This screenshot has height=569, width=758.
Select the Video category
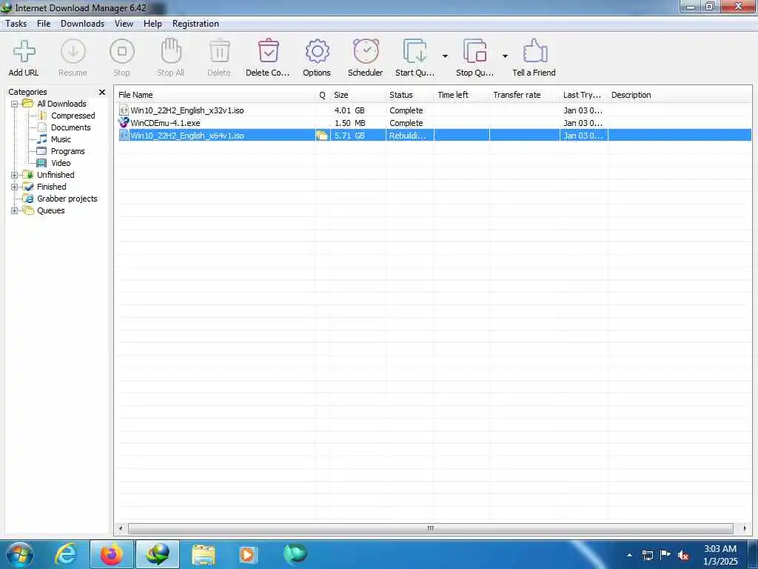61,163
